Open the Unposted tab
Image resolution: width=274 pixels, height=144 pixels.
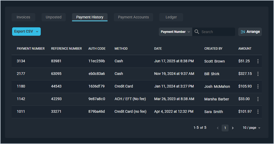pyautogui.click(x=54, y=17)
